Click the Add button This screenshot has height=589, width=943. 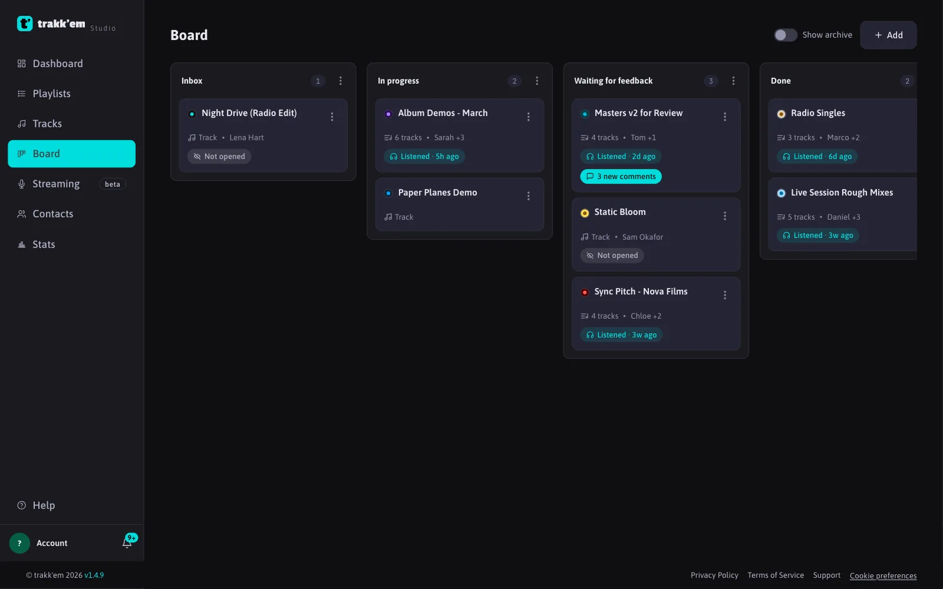click(888, 35)
